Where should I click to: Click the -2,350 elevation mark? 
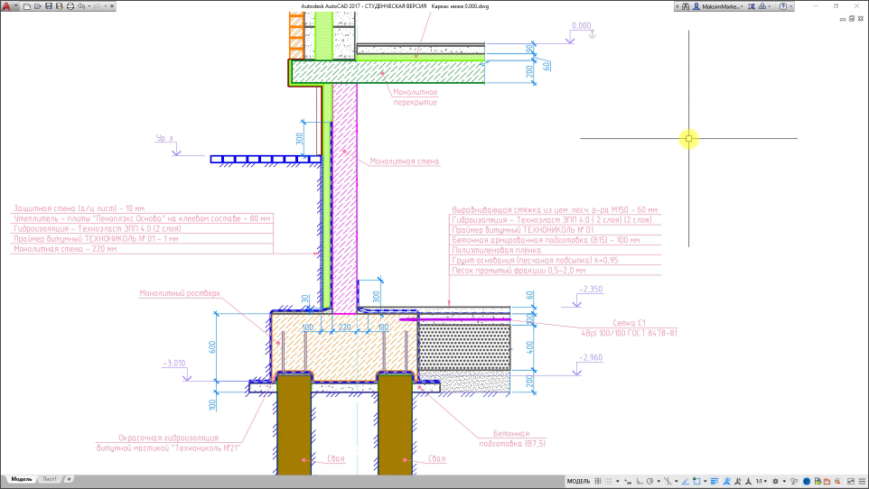[x=591, y=289]
